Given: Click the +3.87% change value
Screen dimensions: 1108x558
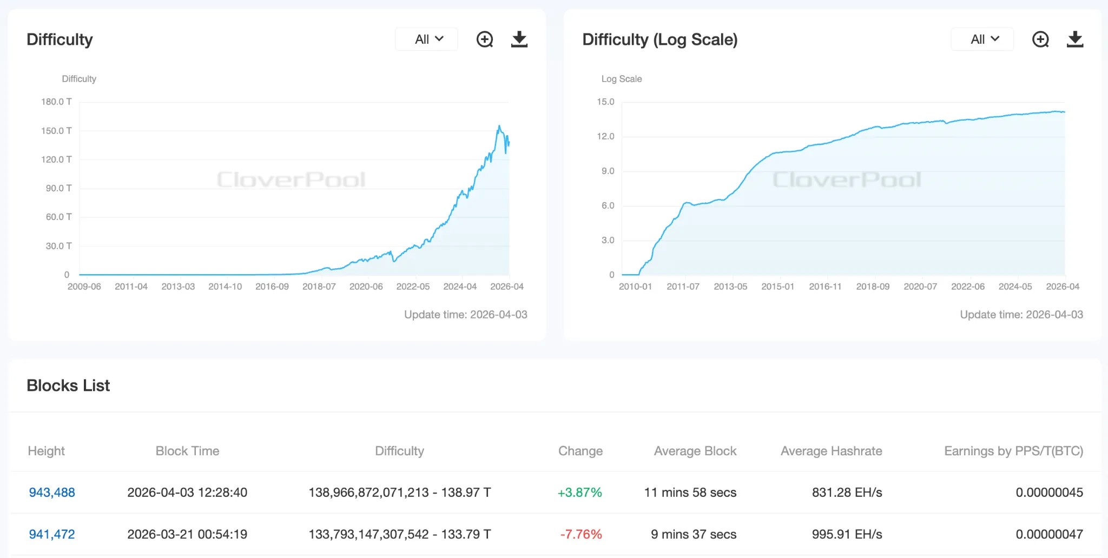Looking at the screenshot, I should tap(580, 493).
